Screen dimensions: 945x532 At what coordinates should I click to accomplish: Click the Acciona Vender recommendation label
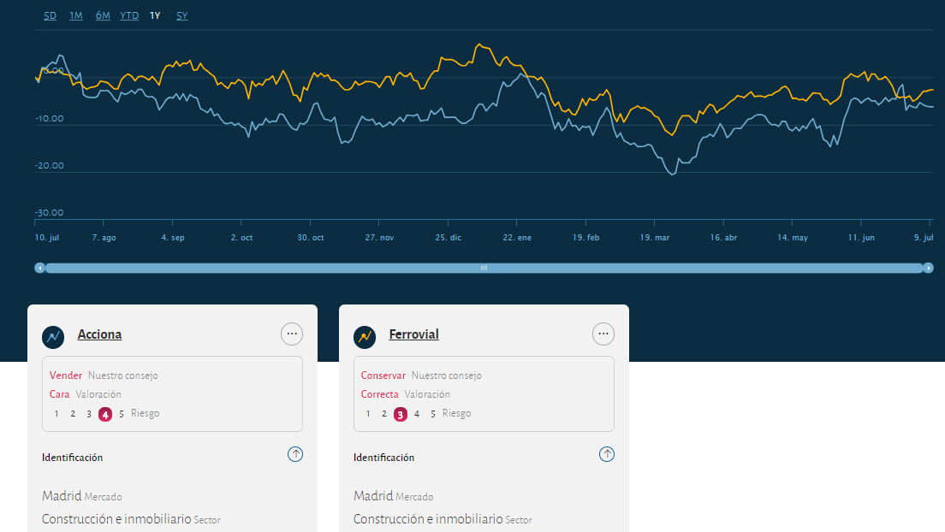click(x=66, y=375)
